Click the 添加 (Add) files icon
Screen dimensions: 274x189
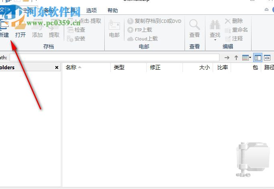click(x=37, y=28)
